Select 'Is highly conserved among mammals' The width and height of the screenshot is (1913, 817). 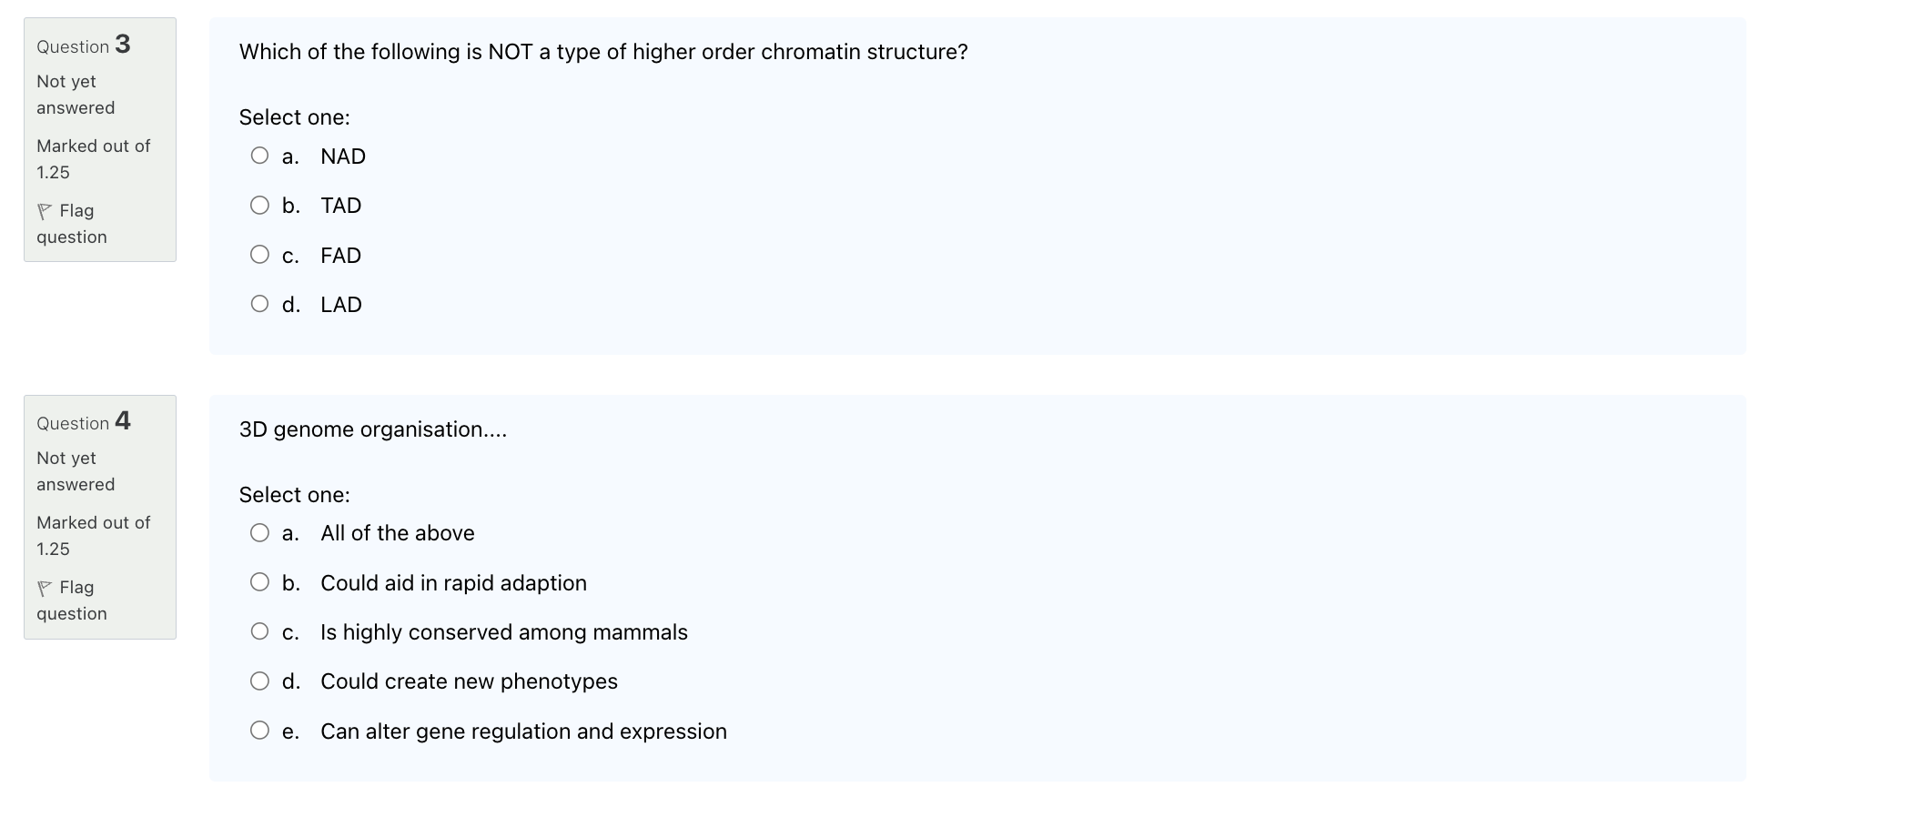coord(260,630)
